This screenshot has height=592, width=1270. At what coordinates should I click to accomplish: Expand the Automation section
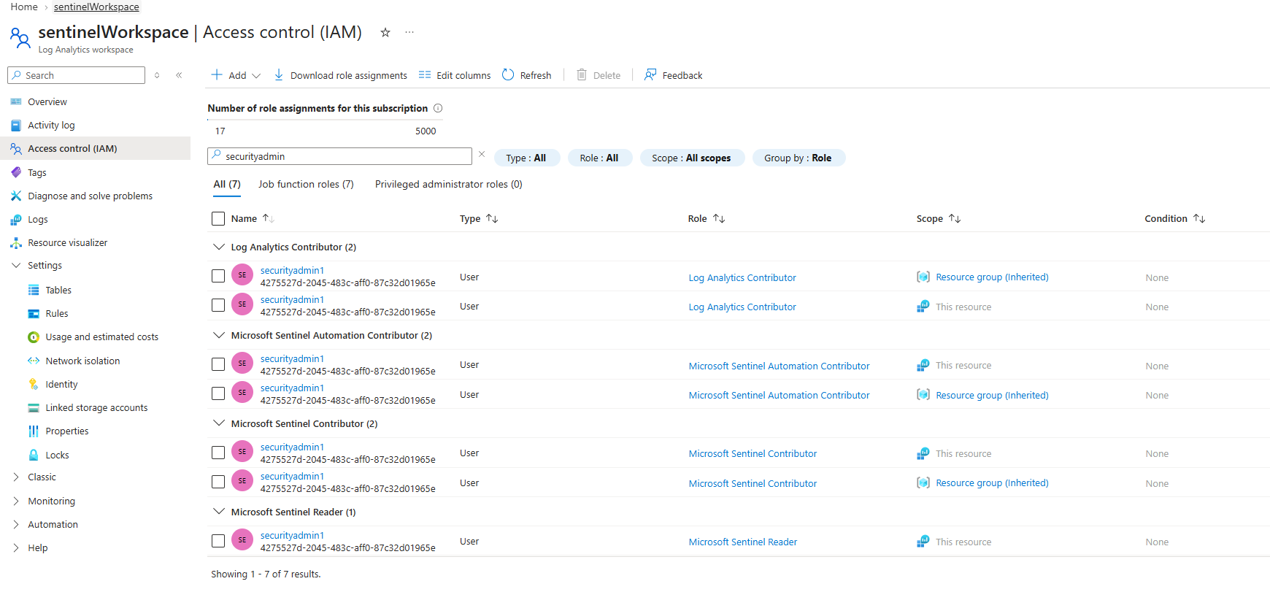click(16, 525)
